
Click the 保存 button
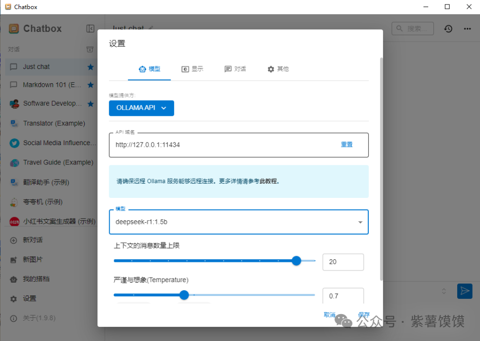364,315
